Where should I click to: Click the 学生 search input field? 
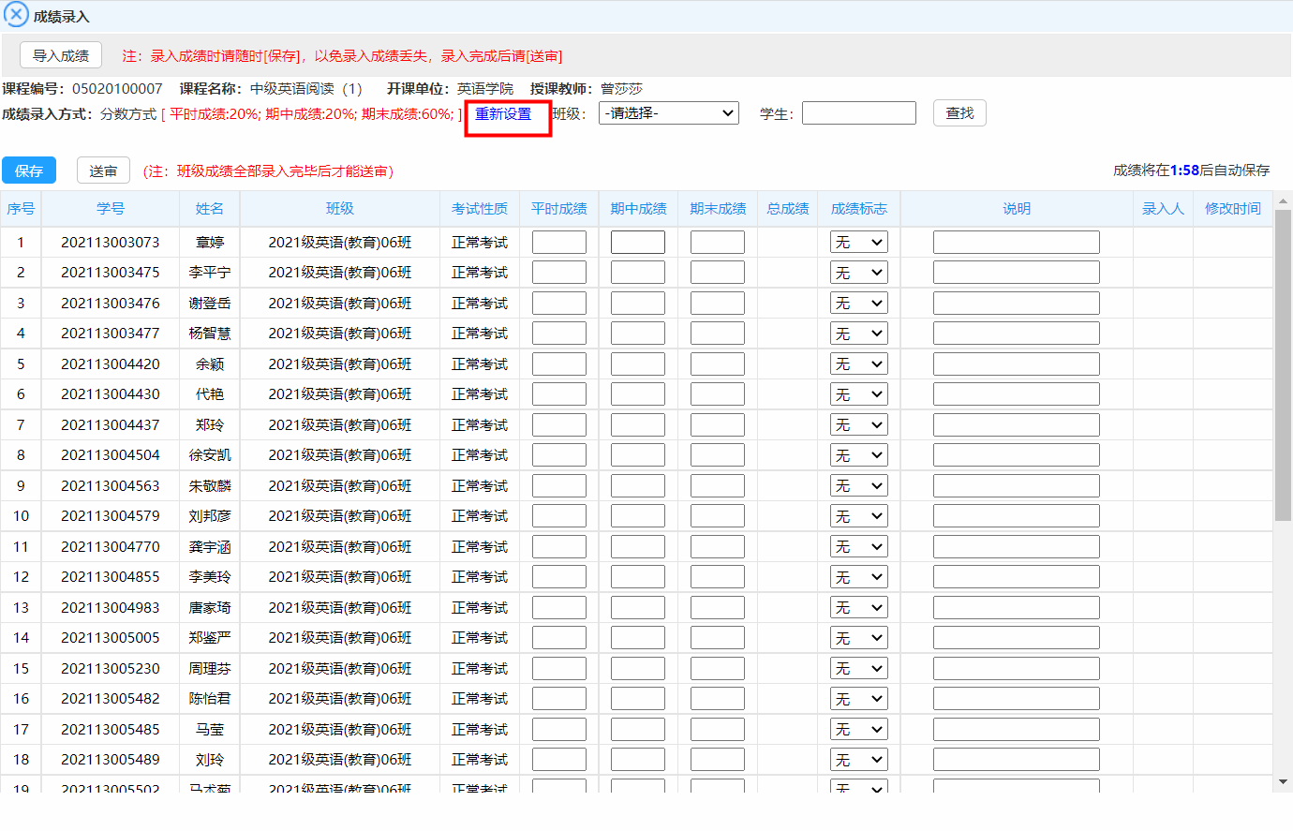coord(858,113)
